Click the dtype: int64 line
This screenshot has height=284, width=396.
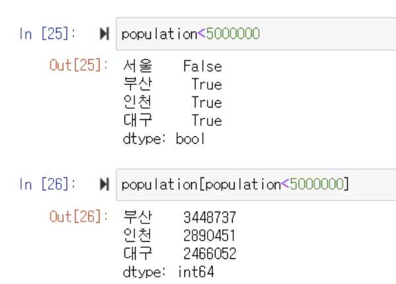pyautogui.click(x=169, y=272)
